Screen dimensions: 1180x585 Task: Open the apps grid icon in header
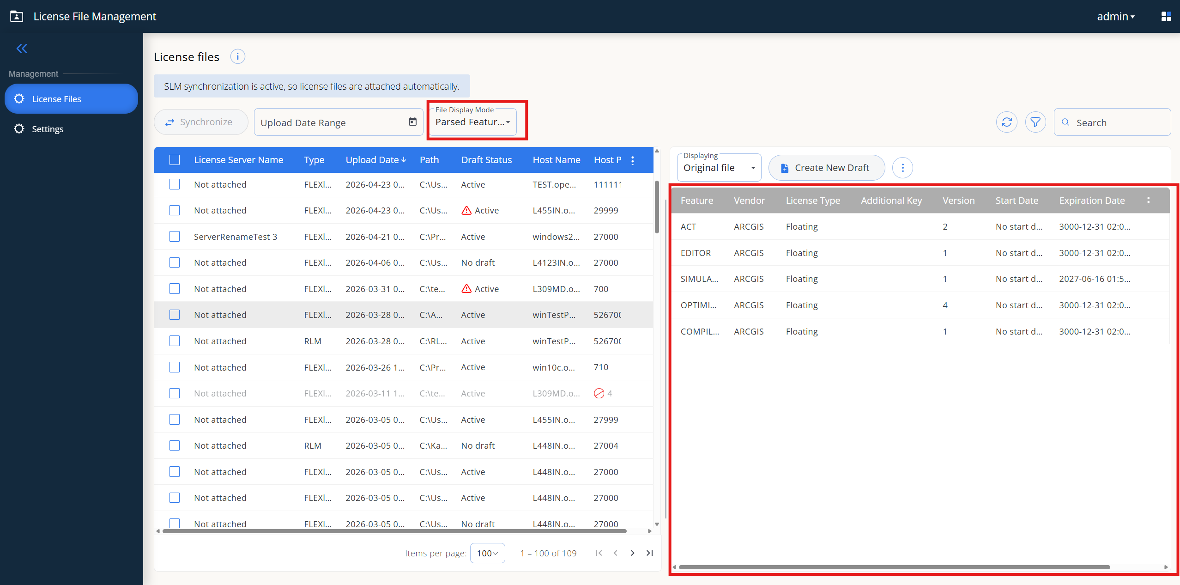click(x=1166, y=17)
